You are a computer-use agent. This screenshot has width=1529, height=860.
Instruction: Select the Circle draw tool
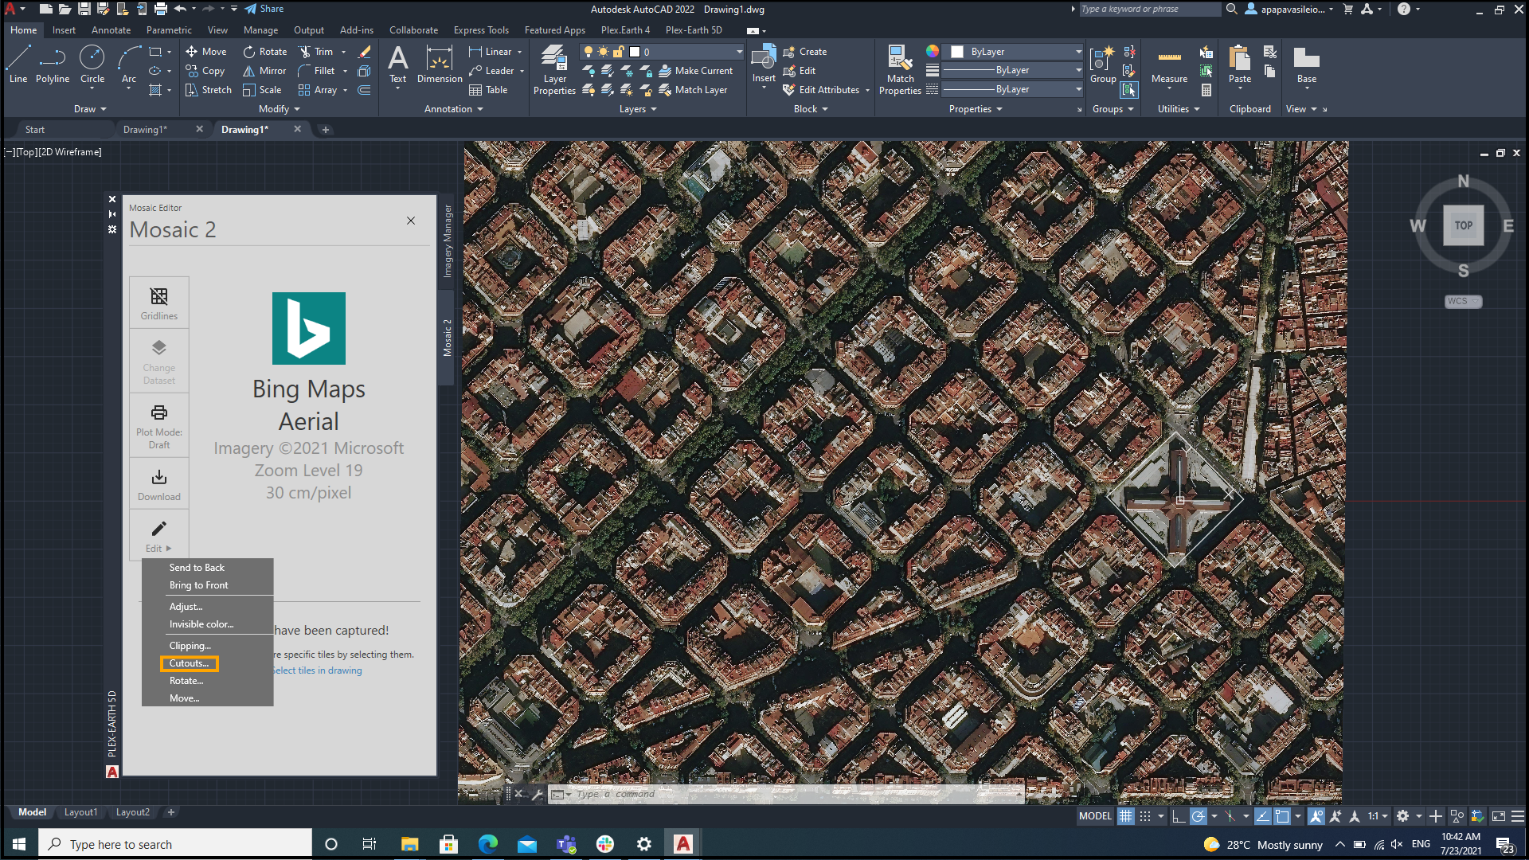point(92,64)
